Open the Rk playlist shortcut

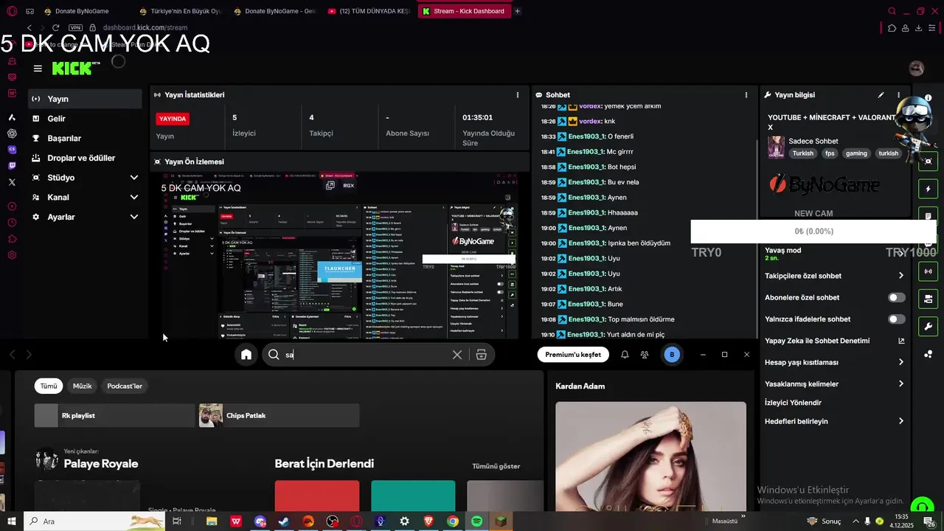[x=114, y=416]
